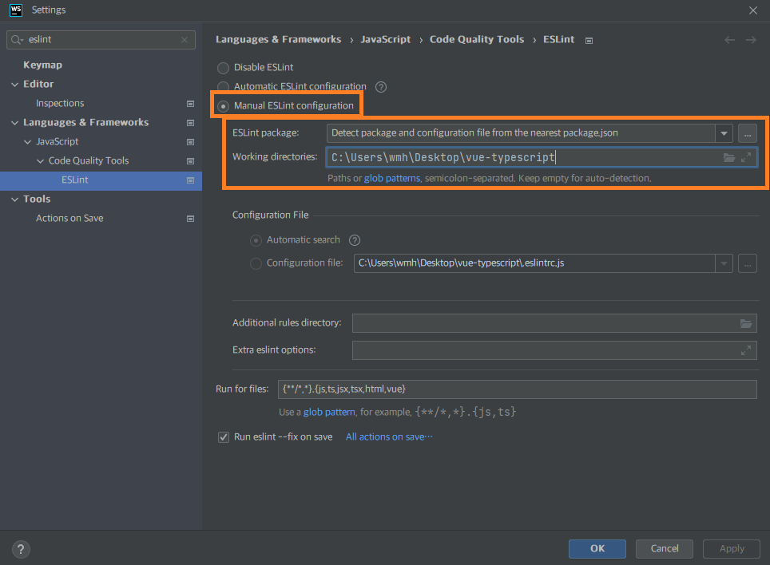Open Configuration file path dropdown arrow
This screenshot has height=565, width=770.
tap(724, 263)
